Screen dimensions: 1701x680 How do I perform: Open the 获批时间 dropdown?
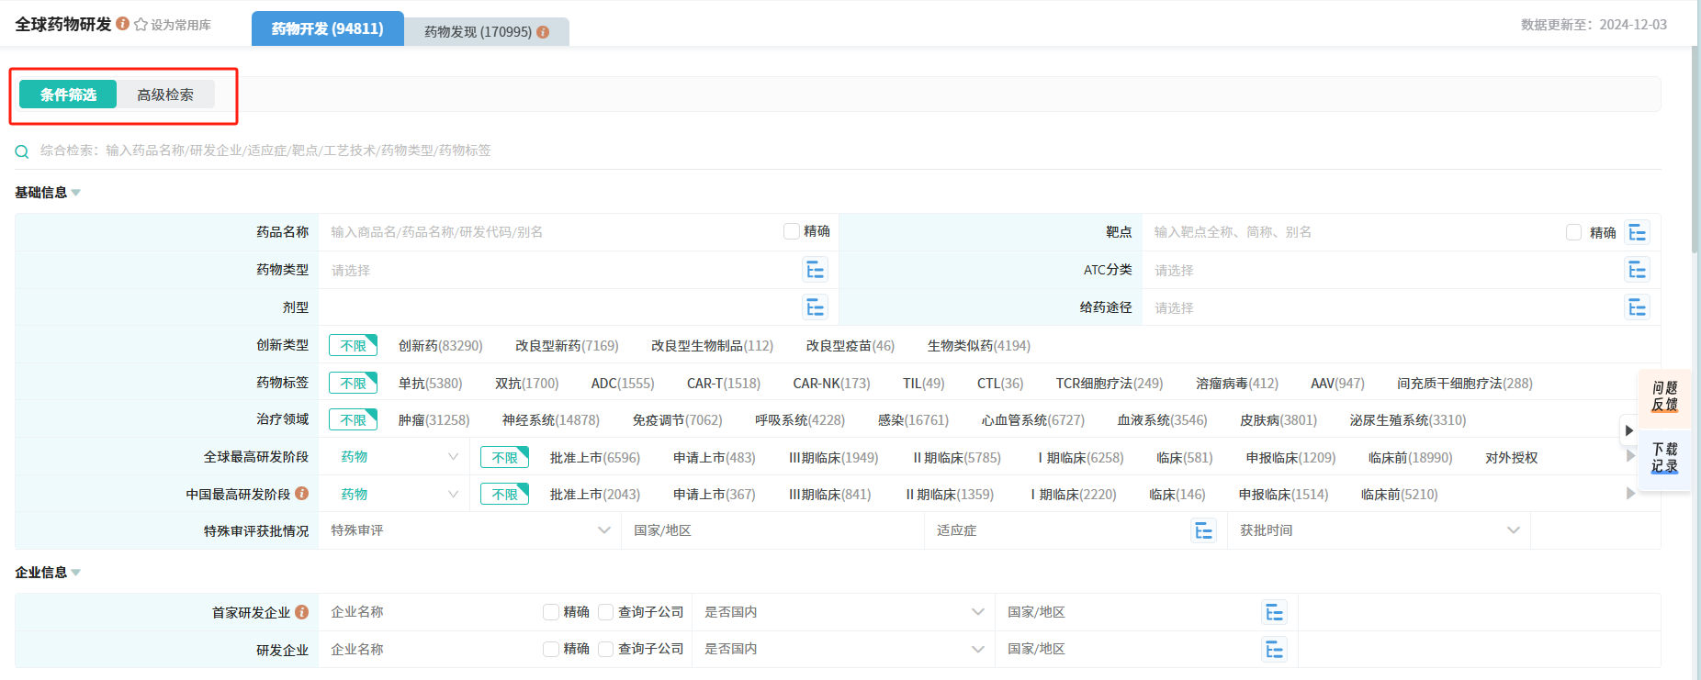point(1513,530)
